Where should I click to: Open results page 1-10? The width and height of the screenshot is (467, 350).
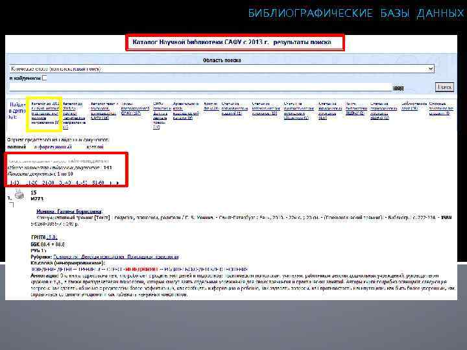click(14, 183)
